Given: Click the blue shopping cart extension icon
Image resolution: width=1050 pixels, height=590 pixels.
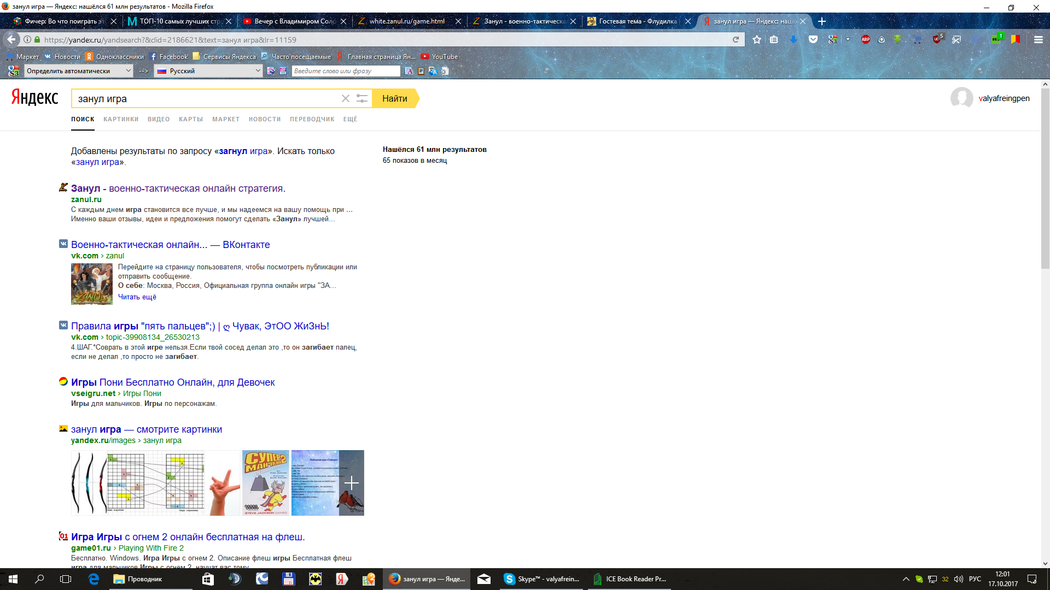Looking at the screenshot, I should (x=917, y=39).
